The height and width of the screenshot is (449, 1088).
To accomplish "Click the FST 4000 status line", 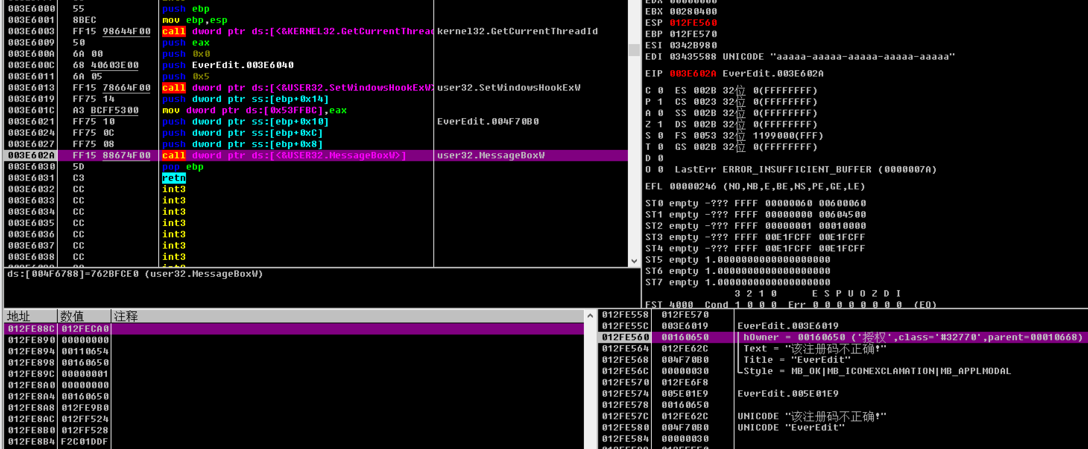I will [x=791, y=304].
